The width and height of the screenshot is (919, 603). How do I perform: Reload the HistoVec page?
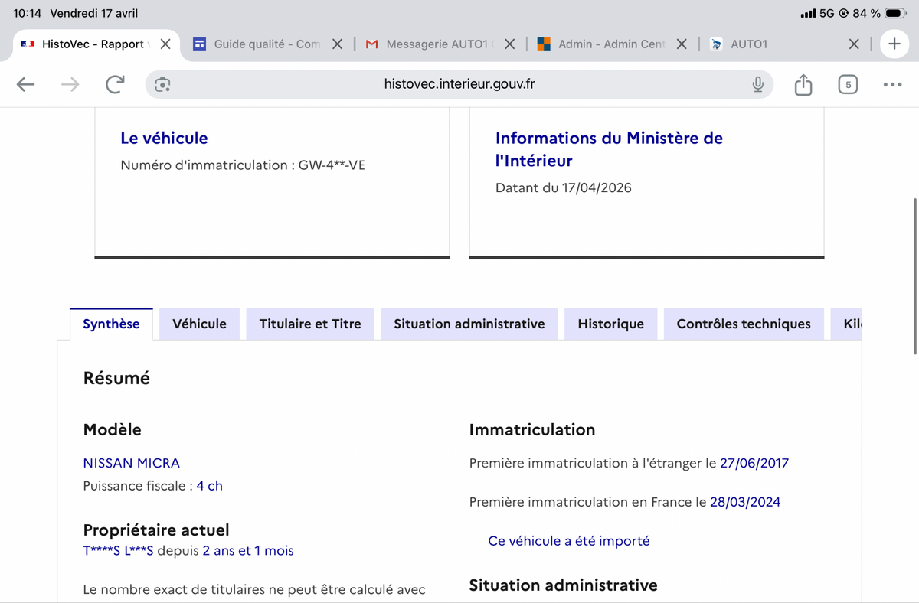pos(114,85)
